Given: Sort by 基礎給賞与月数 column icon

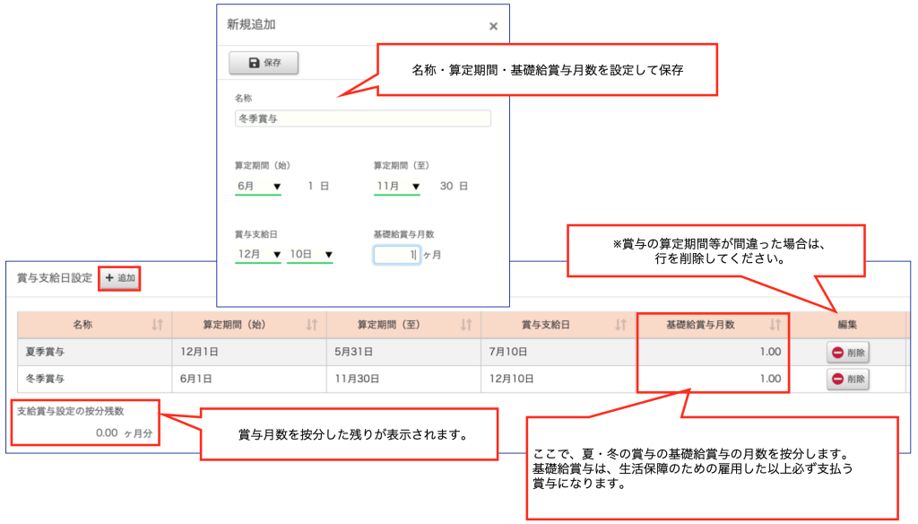Looking at the screenshot, I should [775, 325].
